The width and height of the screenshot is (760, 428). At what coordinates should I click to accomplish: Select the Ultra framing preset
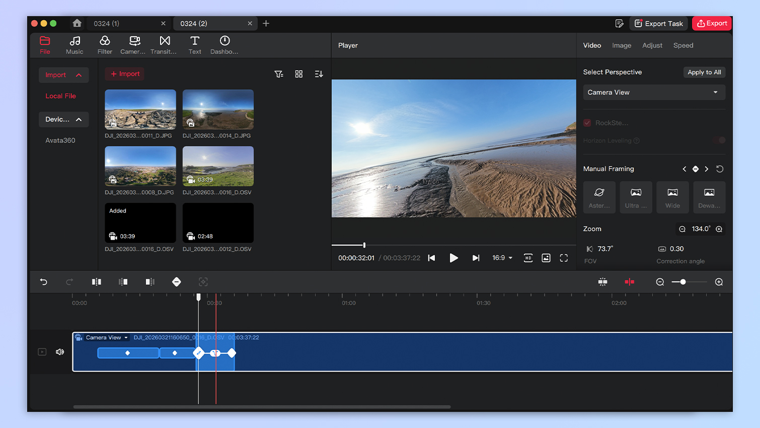[x=636, y=197]
